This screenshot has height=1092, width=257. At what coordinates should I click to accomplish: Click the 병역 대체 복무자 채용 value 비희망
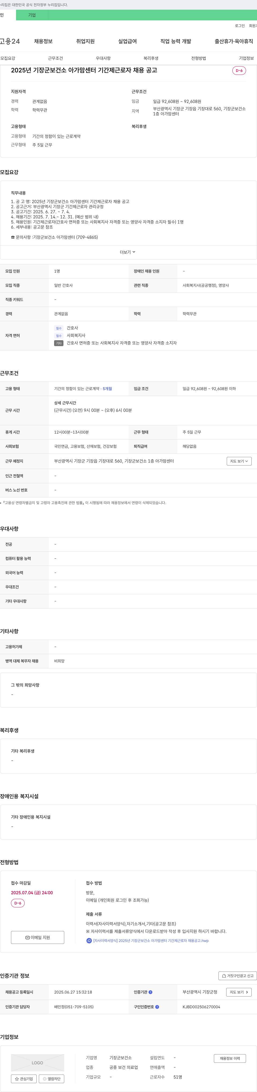59,661
